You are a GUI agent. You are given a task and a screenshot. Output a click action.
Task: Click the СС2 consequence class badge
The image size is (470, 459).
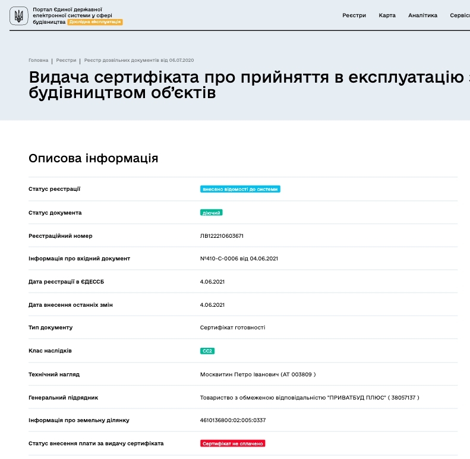click(207, 351)
